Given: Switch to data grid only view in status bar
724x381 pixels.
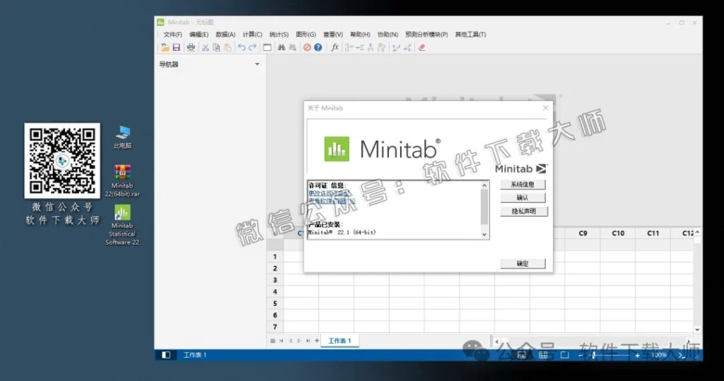Looking at the screenshot, I should [x=543, y=355].
